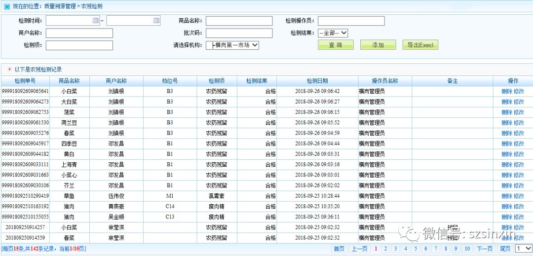Click 下一页 to go to next page
Viewport: 533px width, 257px height.
pyautogui.click(x=485, y=249)
